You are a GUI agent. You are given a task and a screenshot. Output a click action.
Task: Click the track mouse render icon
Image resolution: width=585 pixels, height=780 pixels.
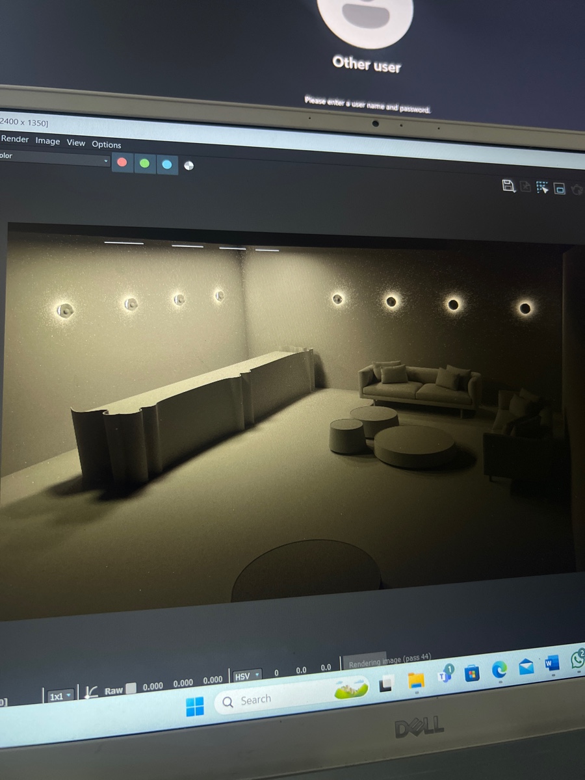[543, 188]
